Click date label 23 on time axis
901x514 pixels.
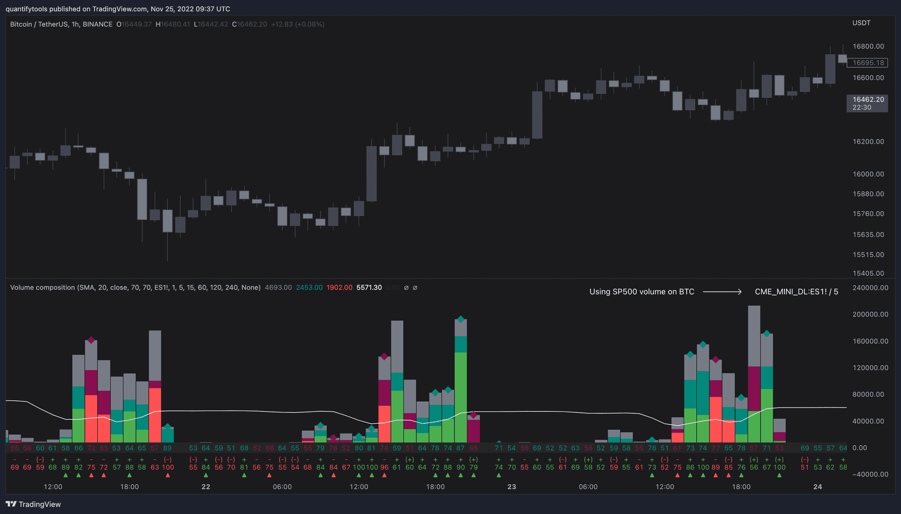pos(512,487)
